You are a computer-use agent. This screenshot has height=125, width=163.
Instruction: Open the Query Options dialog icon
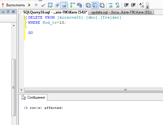57,5
